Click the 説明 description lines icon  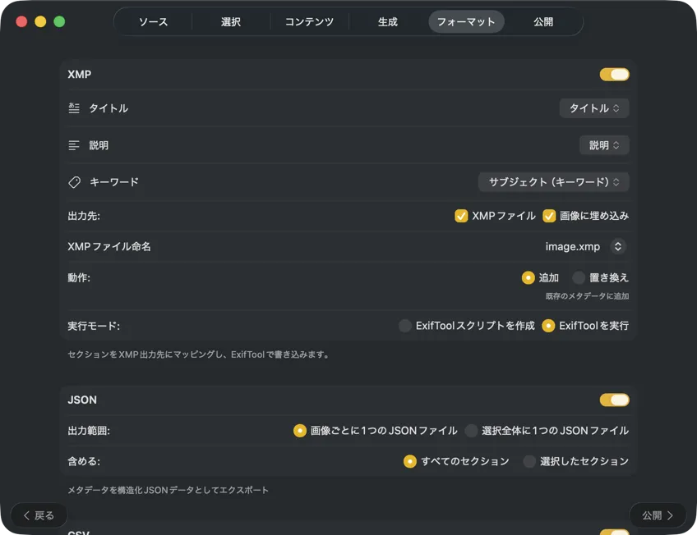coord(74,144)
